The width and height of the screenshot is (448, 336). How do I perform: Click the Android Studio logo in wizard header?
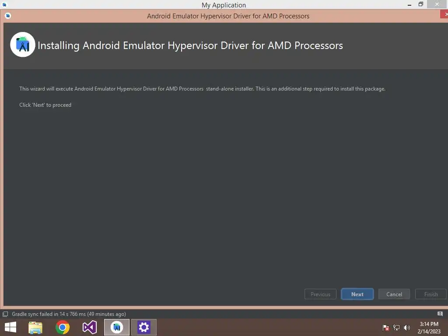(23, 45)
